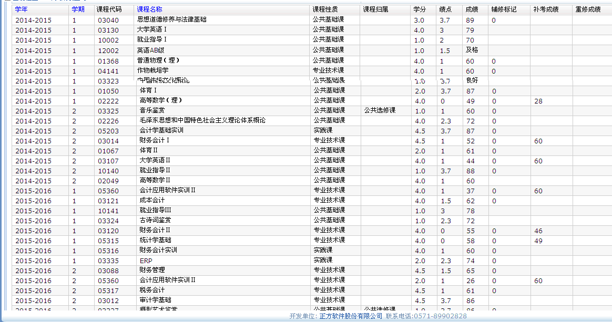Click the 公共选修课 cell in 音乐鉴赏 row
The width and height of the screenshot is (612, 322).
click(380, 111)
